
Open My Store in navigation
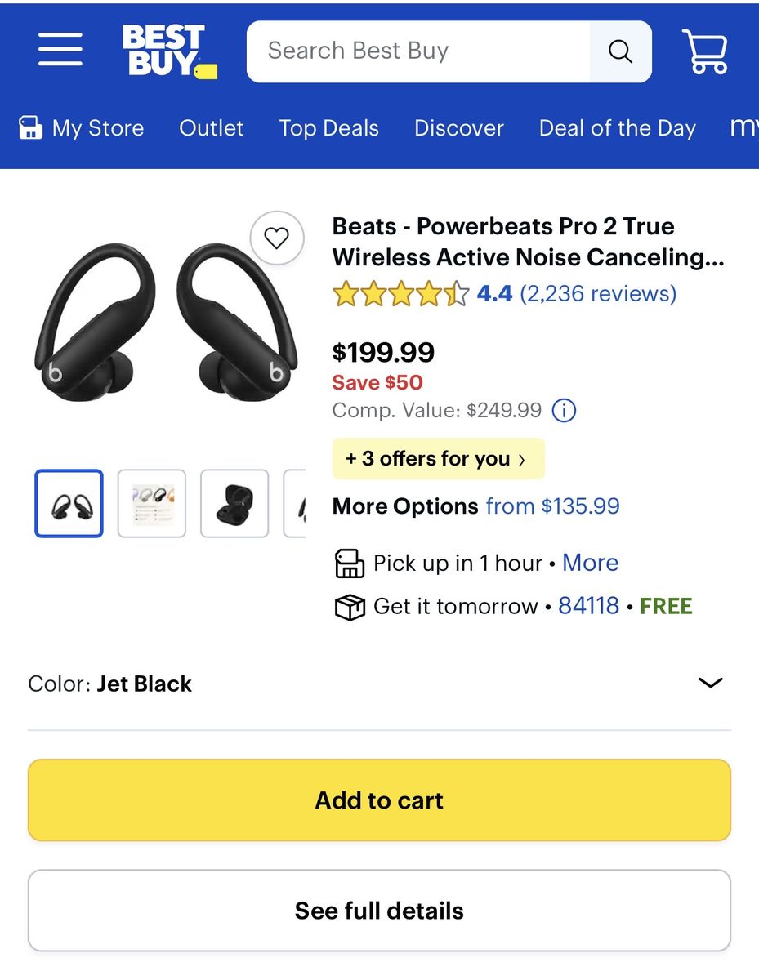(x=82, y=128)
